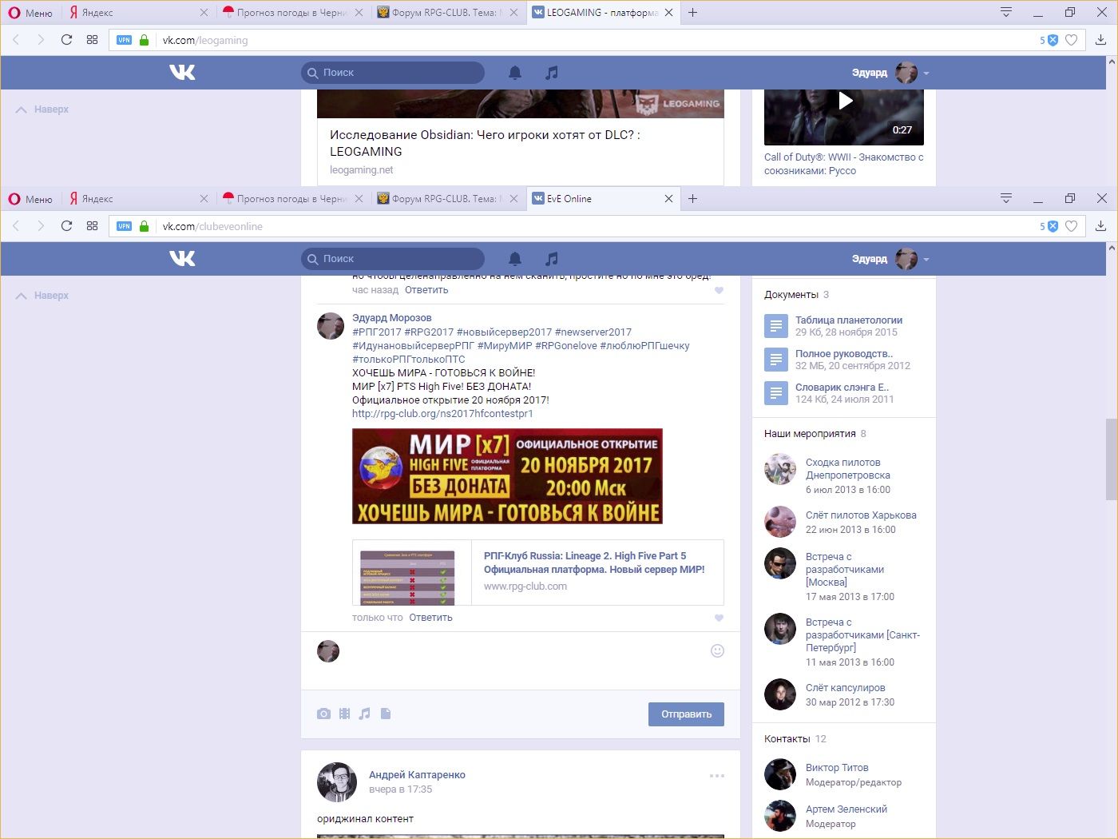
Task: Bookmark vk.com/clubeveonline with the heart icon
Action: 1072,226
